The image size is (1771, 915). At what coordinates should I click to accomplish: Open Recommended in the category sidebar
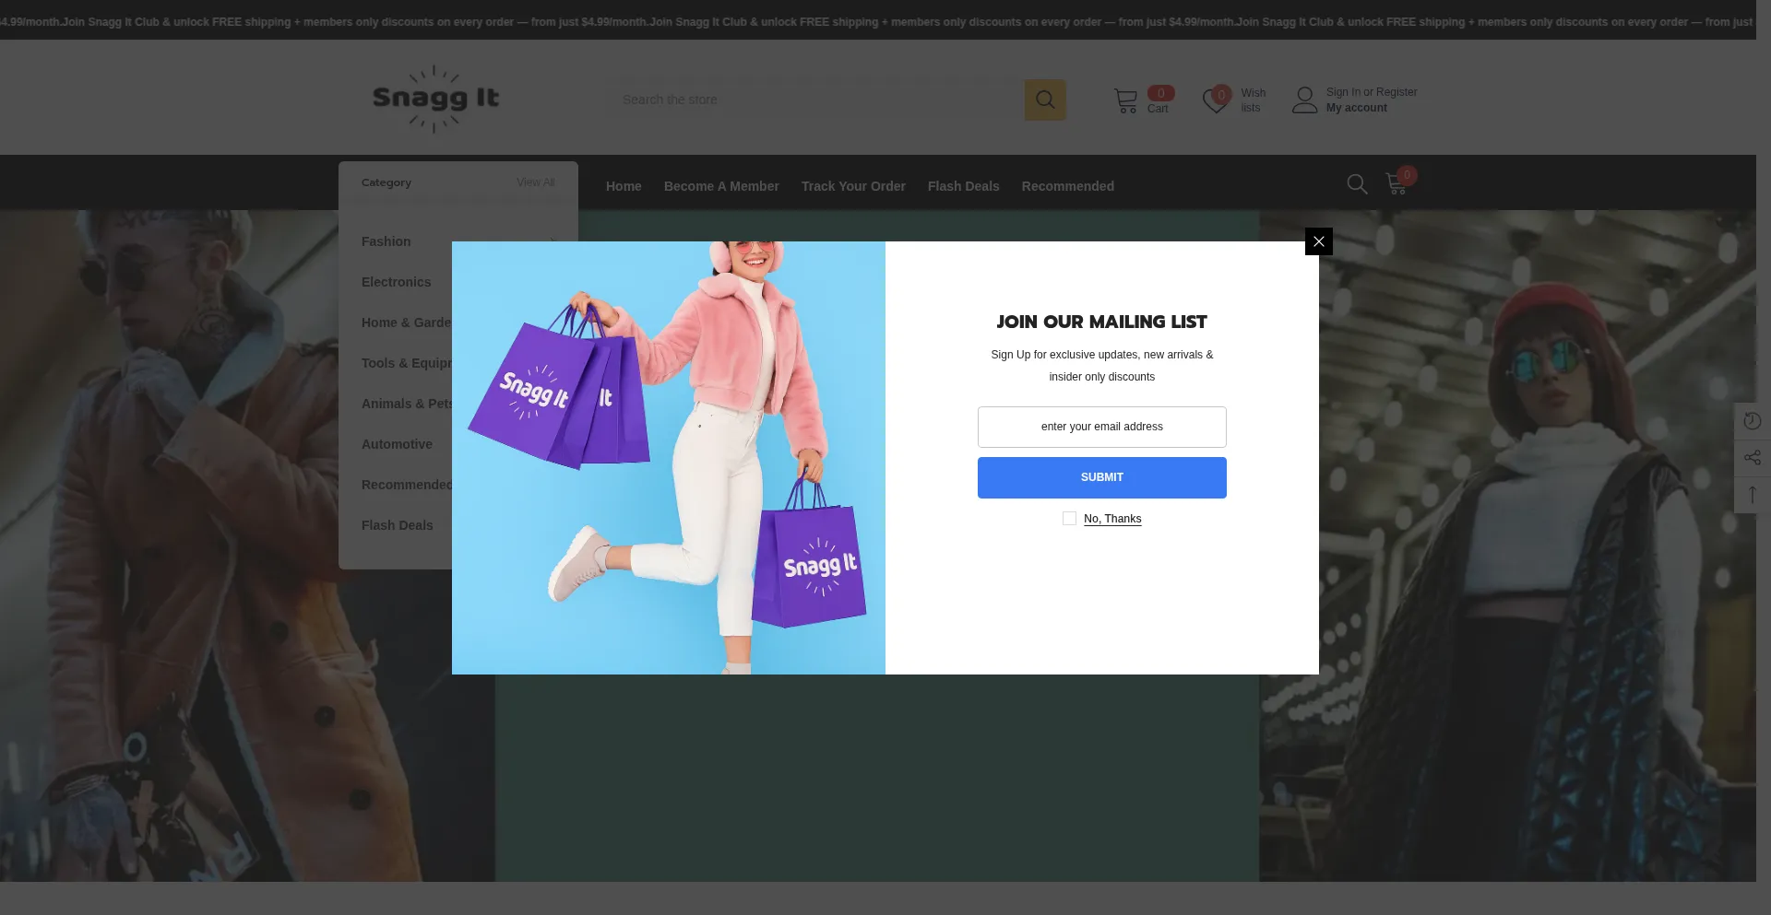pyautogui.click(x=407, y=485)
